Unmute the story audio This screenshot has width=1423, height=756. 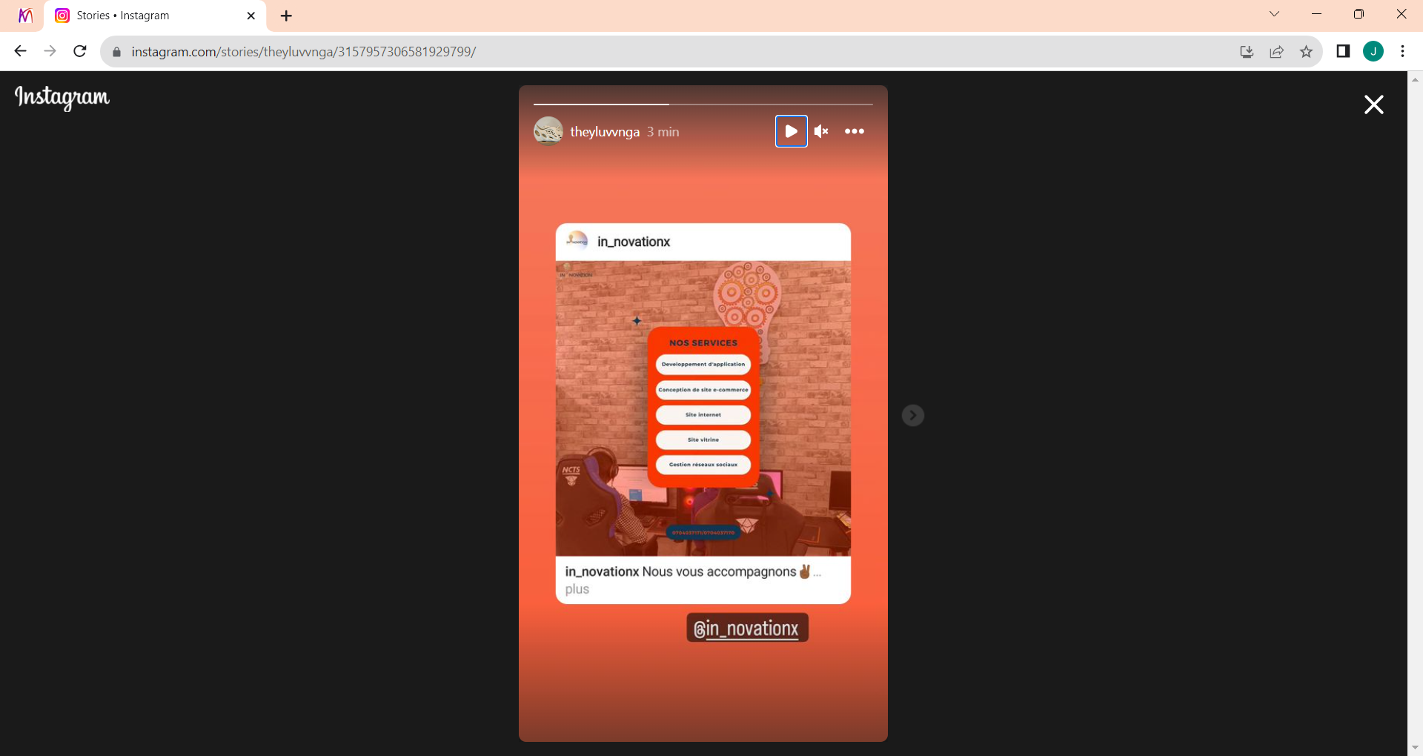pos(821,131)
